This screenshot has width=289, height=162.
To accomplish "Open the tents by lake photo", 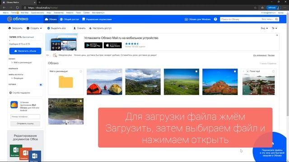I will pos(104,82).
